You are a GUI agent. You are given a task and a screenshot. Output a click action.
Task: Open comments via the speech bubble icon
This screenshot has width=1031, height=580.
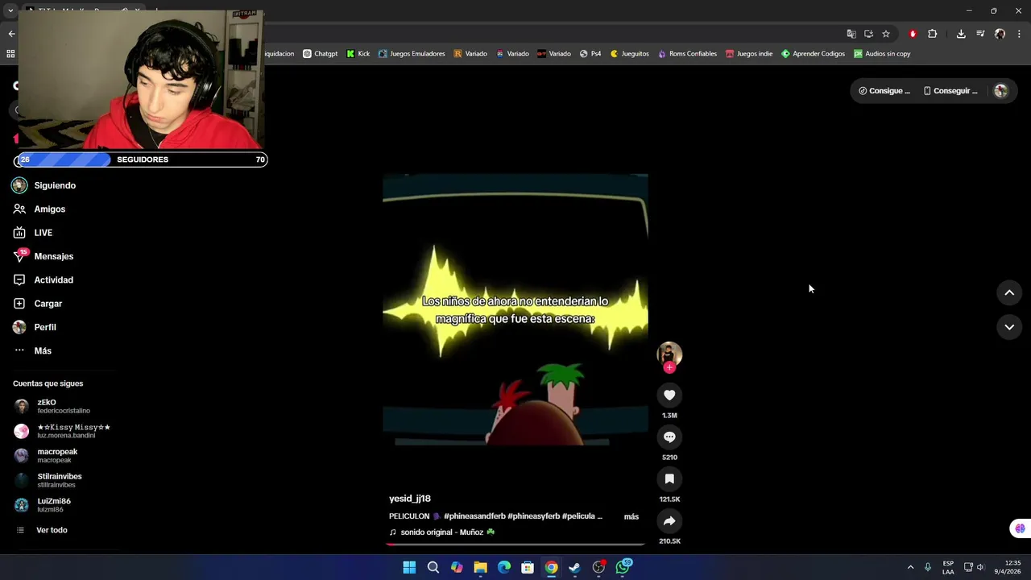pos(669,437)
